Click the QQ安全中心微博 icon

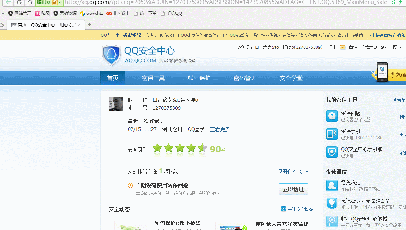[x=332, y=222]
